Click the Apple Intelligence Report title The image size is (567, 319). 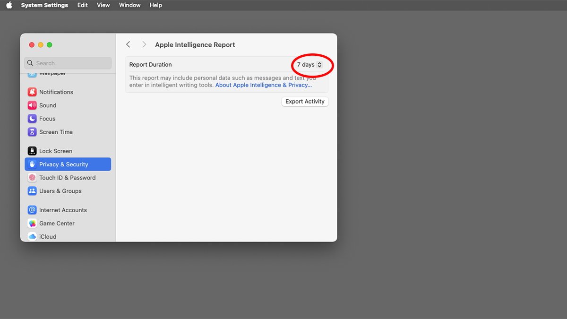(195, 45)
